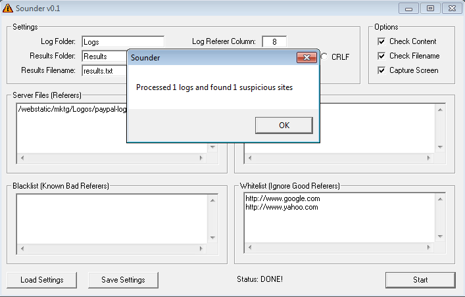Screen dimensions: 465x297
Task: Click the Sounder warning icon in title bar
Action: (8, 8)
